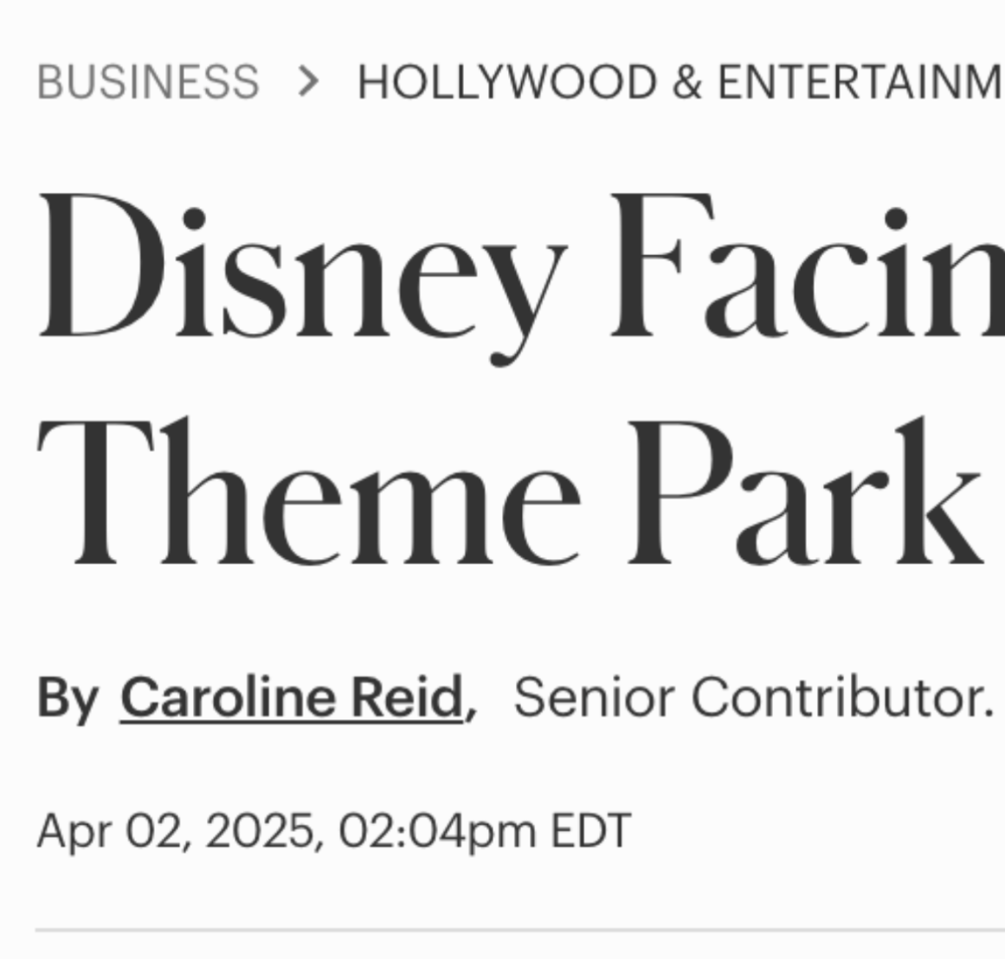
Task: Click the EDT timezone label
Action: tap(591, 831)
